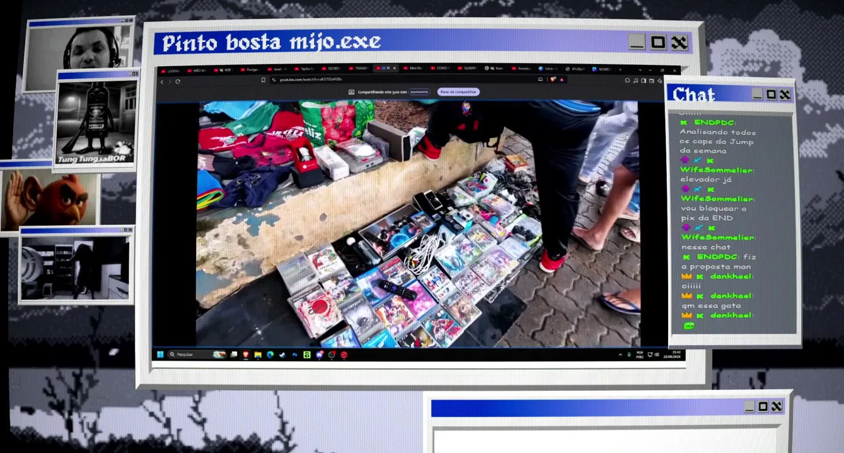Maximize the 'Pinto bosta mijo.exe' window

[657, 42]
